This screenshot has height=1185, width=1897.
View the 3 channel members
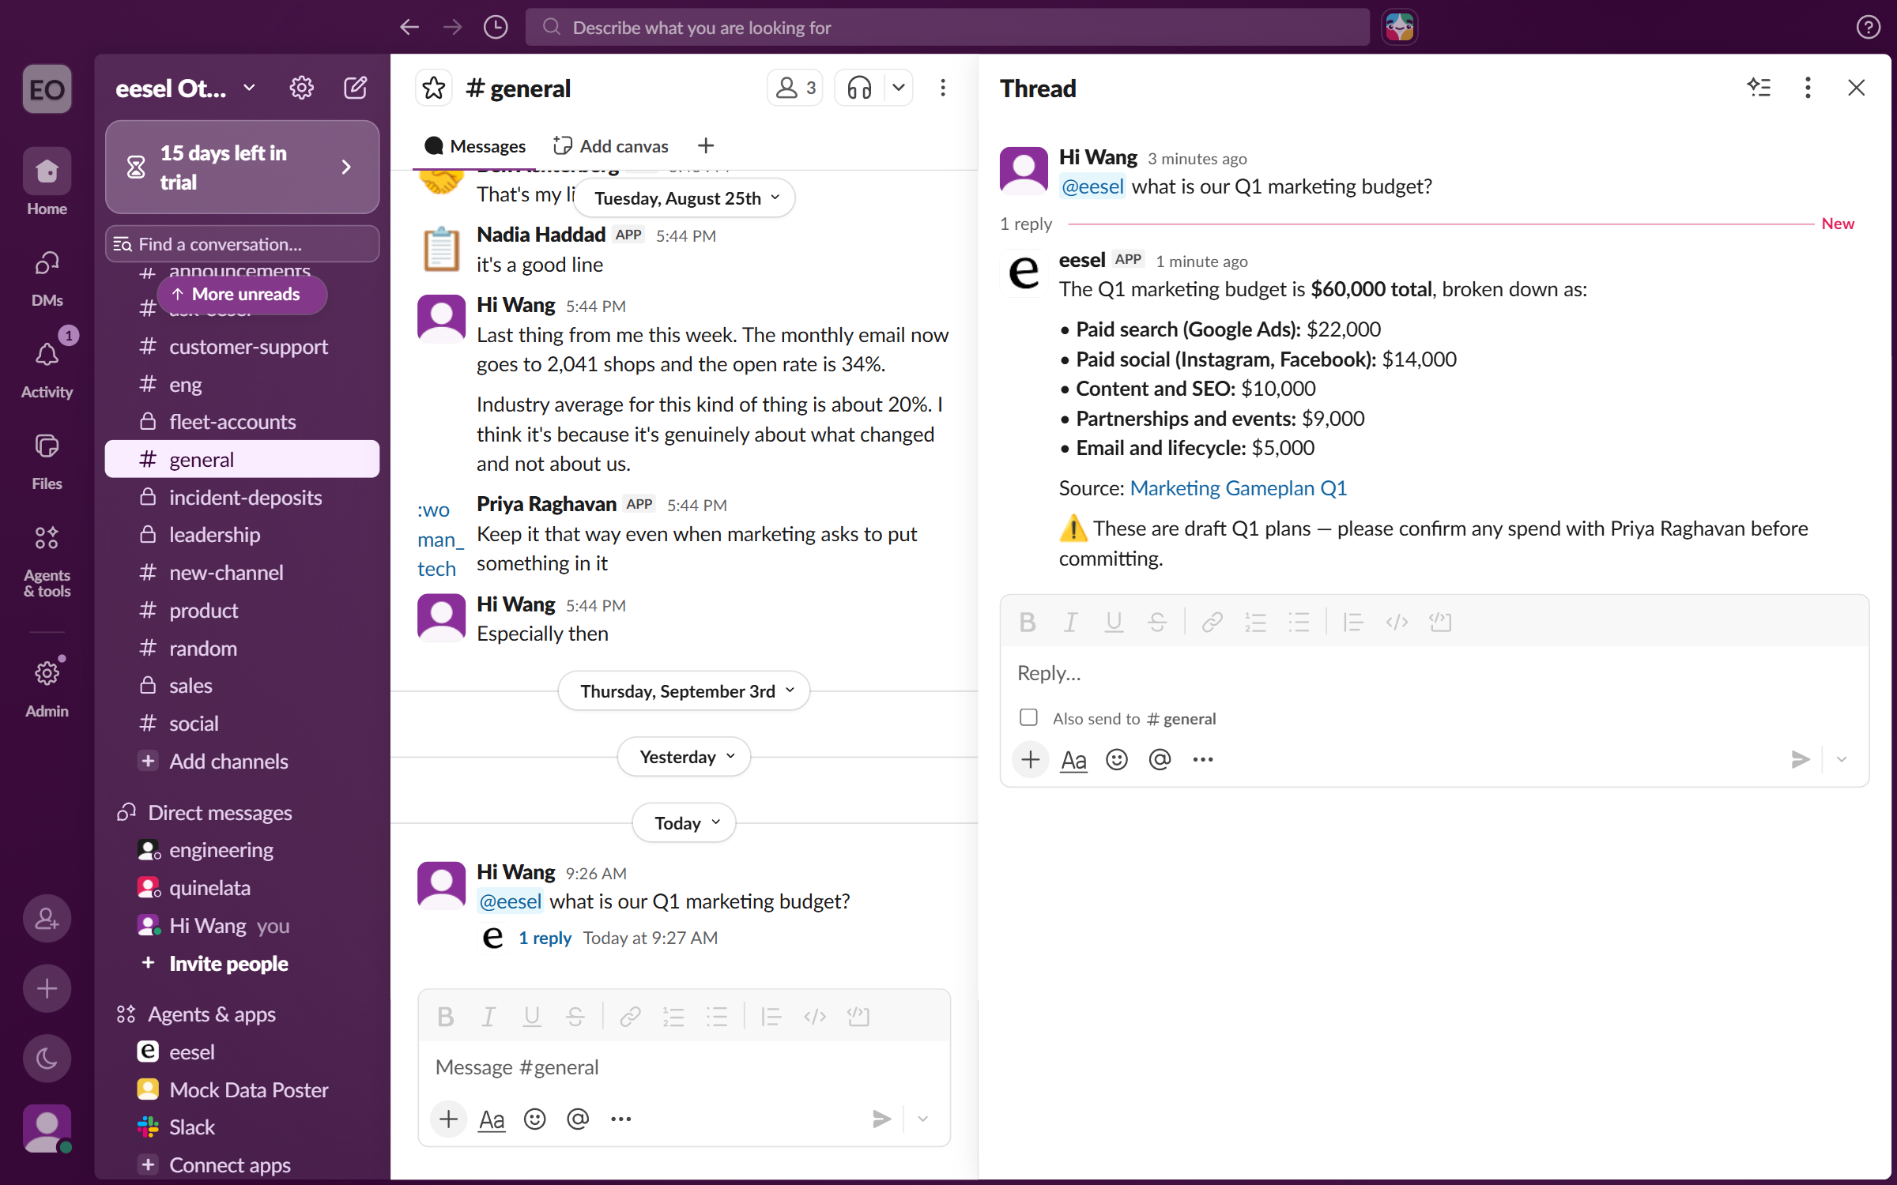click(x=794, y=88)
